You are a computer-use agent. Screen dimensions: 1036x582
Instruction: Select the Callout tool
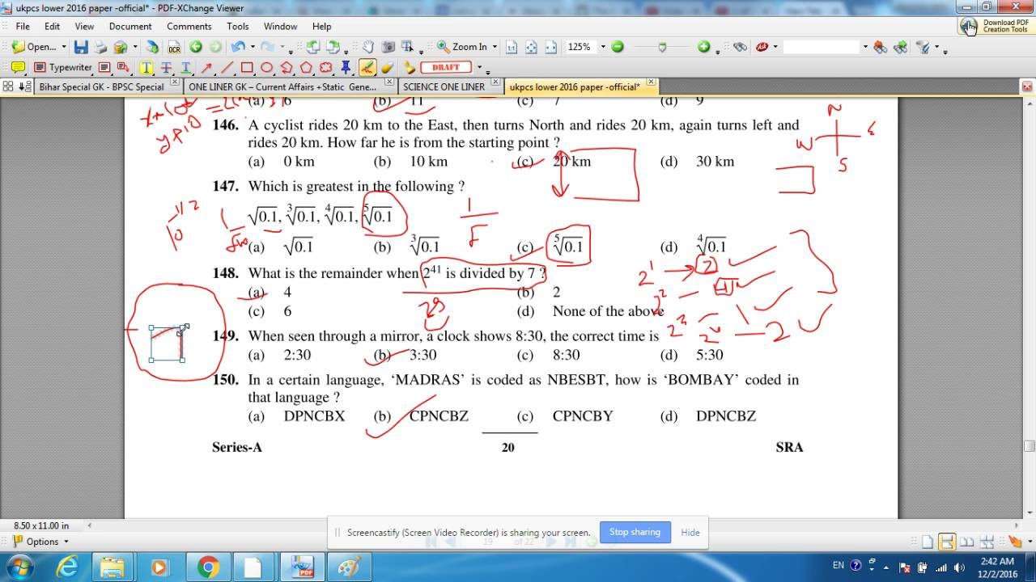pyautogui.click(x=123, y=67)
